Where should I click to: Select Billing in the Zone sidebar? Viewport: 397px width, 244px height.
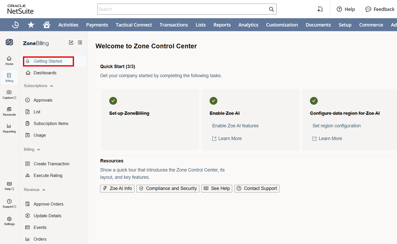click(x=9, y=78)
